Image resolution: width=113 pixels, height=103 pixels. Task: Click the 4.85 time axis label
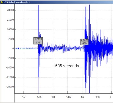coord(68,97)
